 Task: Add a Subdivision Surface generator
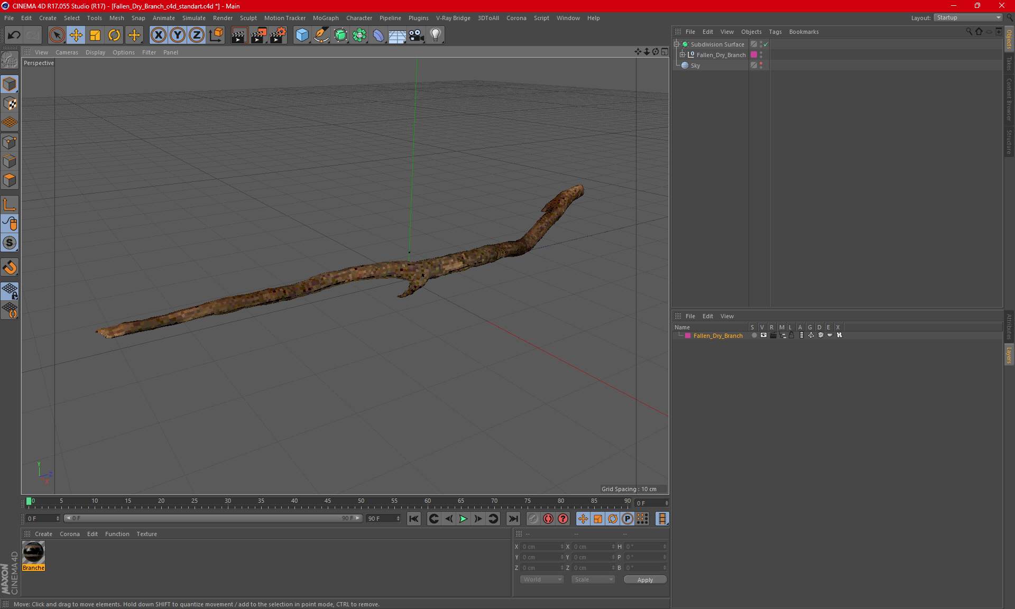[x=340, y=35]
